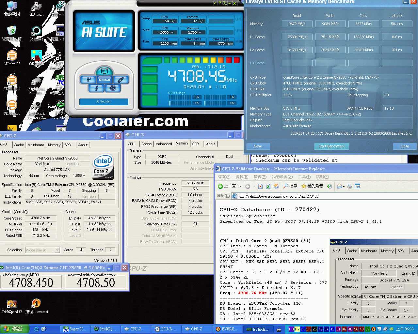Image resolution: width=418 pixels, height=334 pixels.
Task: Click EVEREST Memory Read 9672 MB/s cell
Action: click(297, 24)
